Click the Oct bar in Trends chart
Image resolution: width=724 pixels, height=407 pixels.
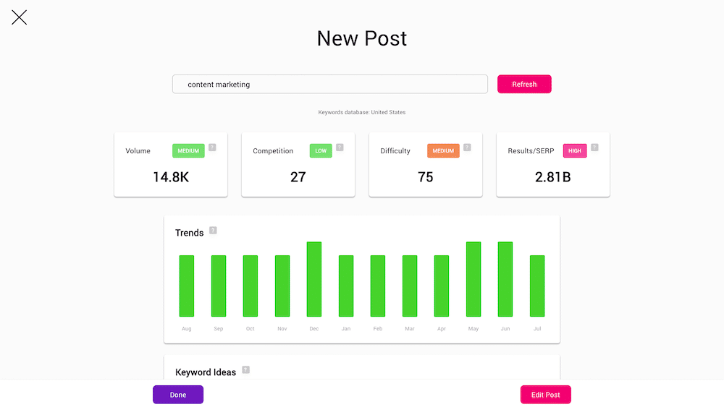tap(251, 286)
